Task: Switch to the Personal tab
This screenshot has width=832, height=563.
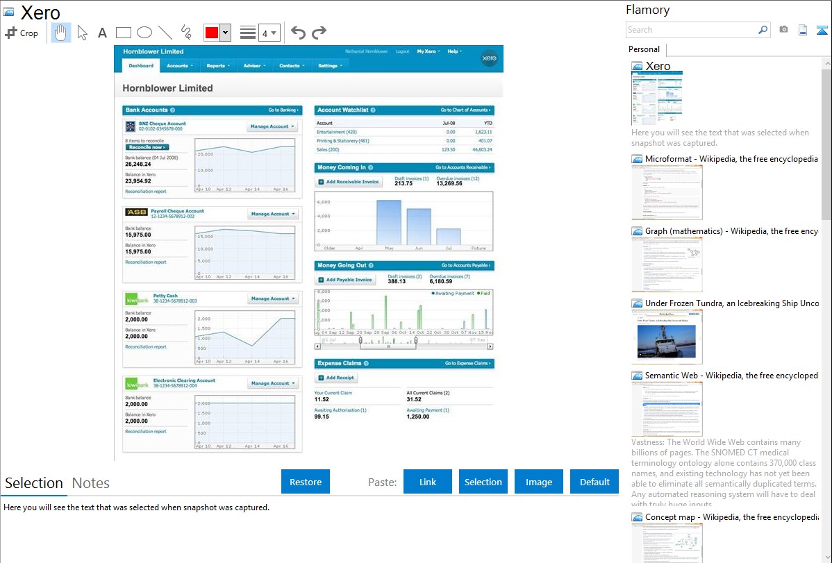Action: [644, 49]
